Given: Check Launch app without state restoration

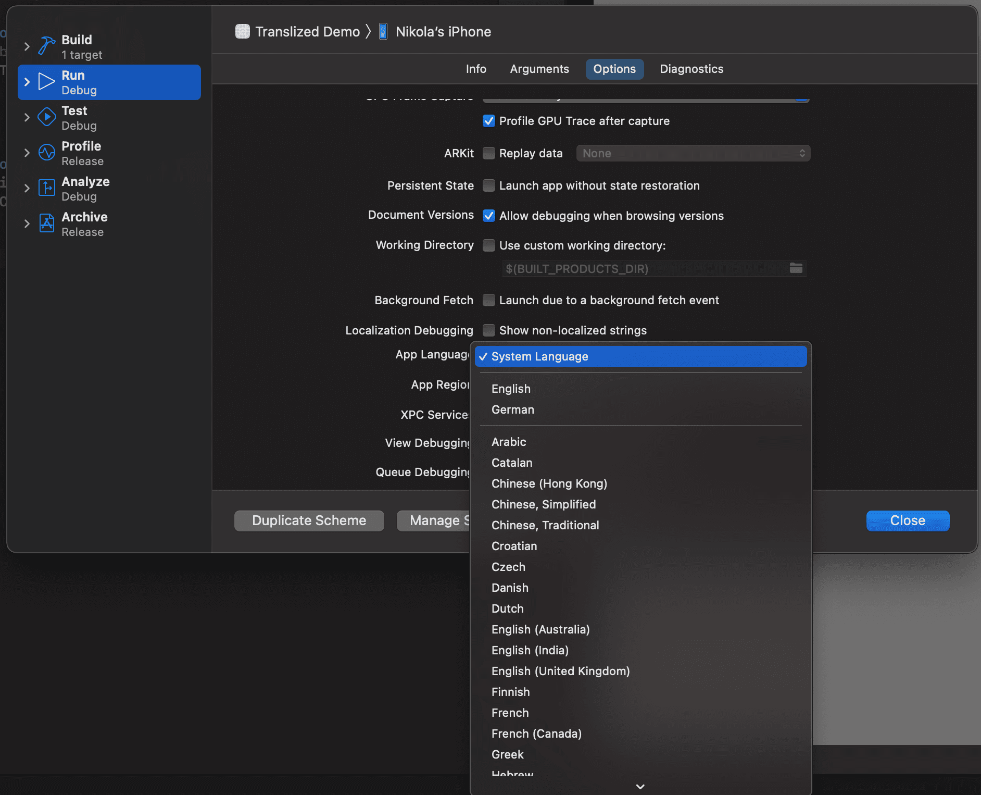Looking at the screenshot, I should [x=489, y=185].
